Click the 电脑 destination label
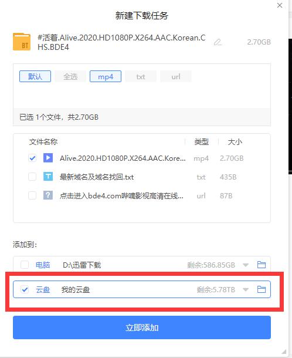Image resolution: width=292 pixels, height=358 pixels. click(43, 265)
